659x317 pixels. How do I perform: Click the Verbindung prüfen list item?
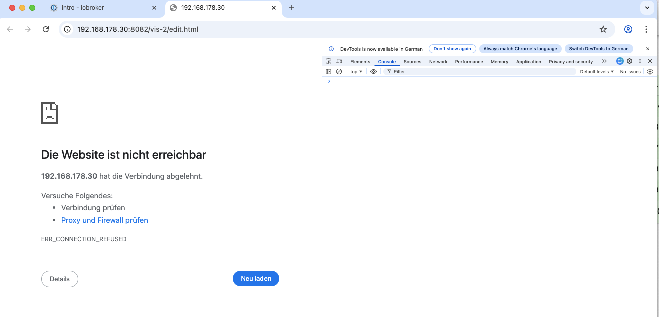(x=93, y=208)
